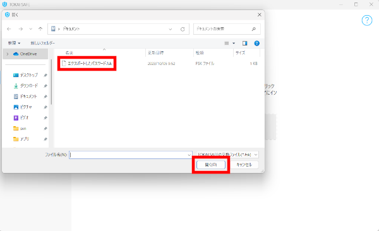This screenshot has width=379, height=231.
Task: Sort by the 種類 column header
Action: point(200,52)
